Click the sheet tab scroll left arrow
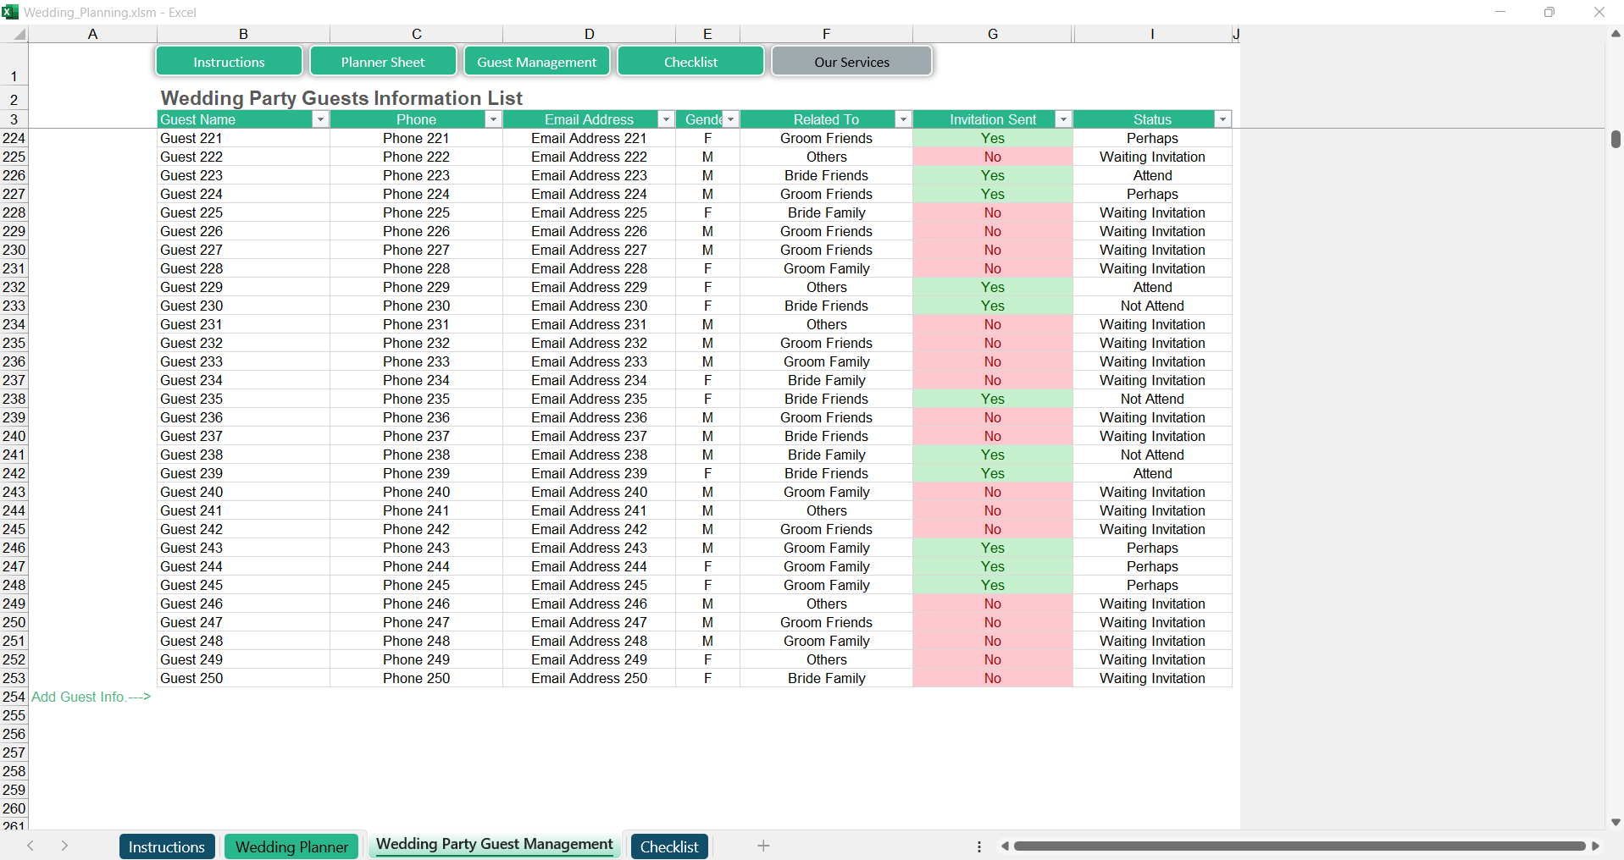This screenshot has width=1624, height=860. click(30, 846)
